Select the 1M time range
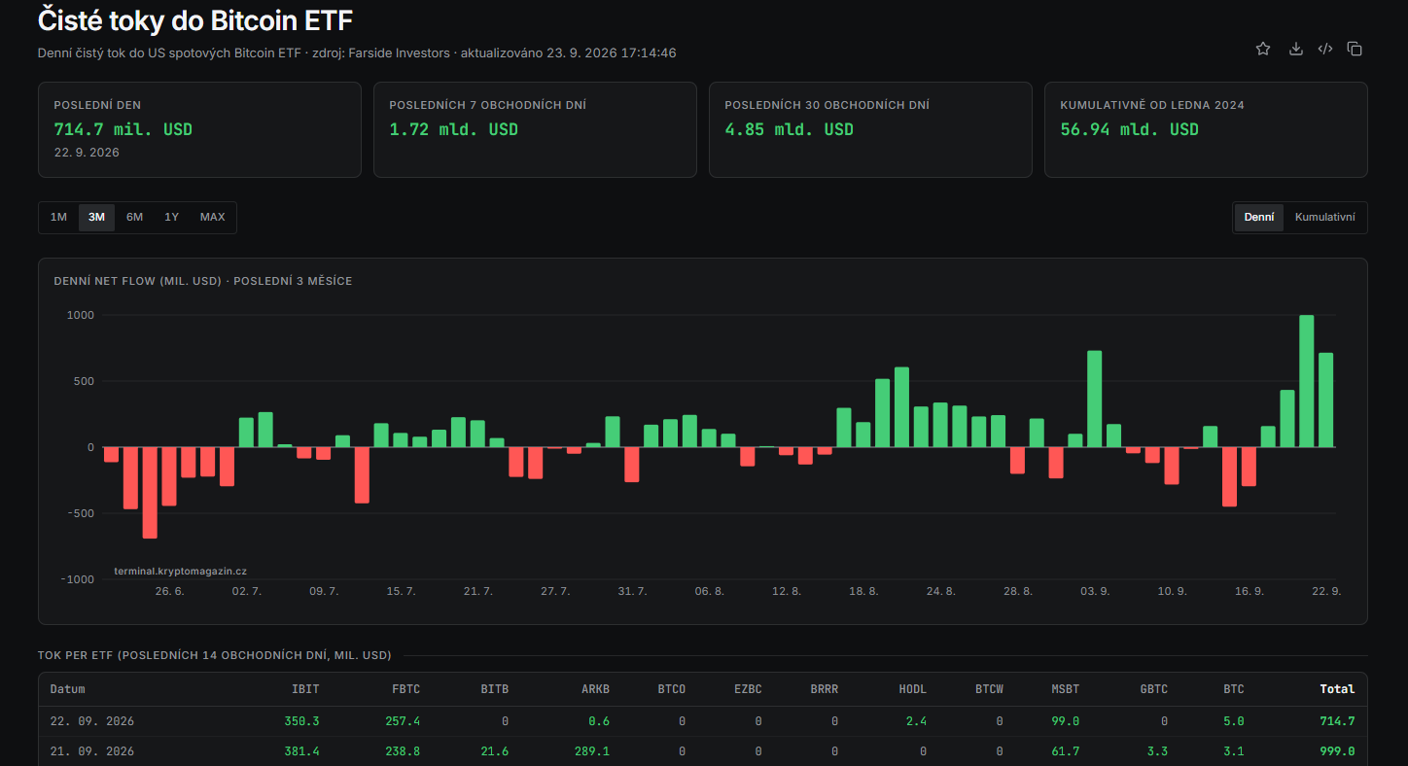 58,218
